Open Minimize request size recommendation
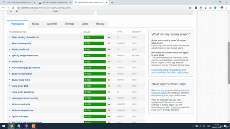Image resolution: width=230 pixels, height=129 pixels. tap(22, 110)
